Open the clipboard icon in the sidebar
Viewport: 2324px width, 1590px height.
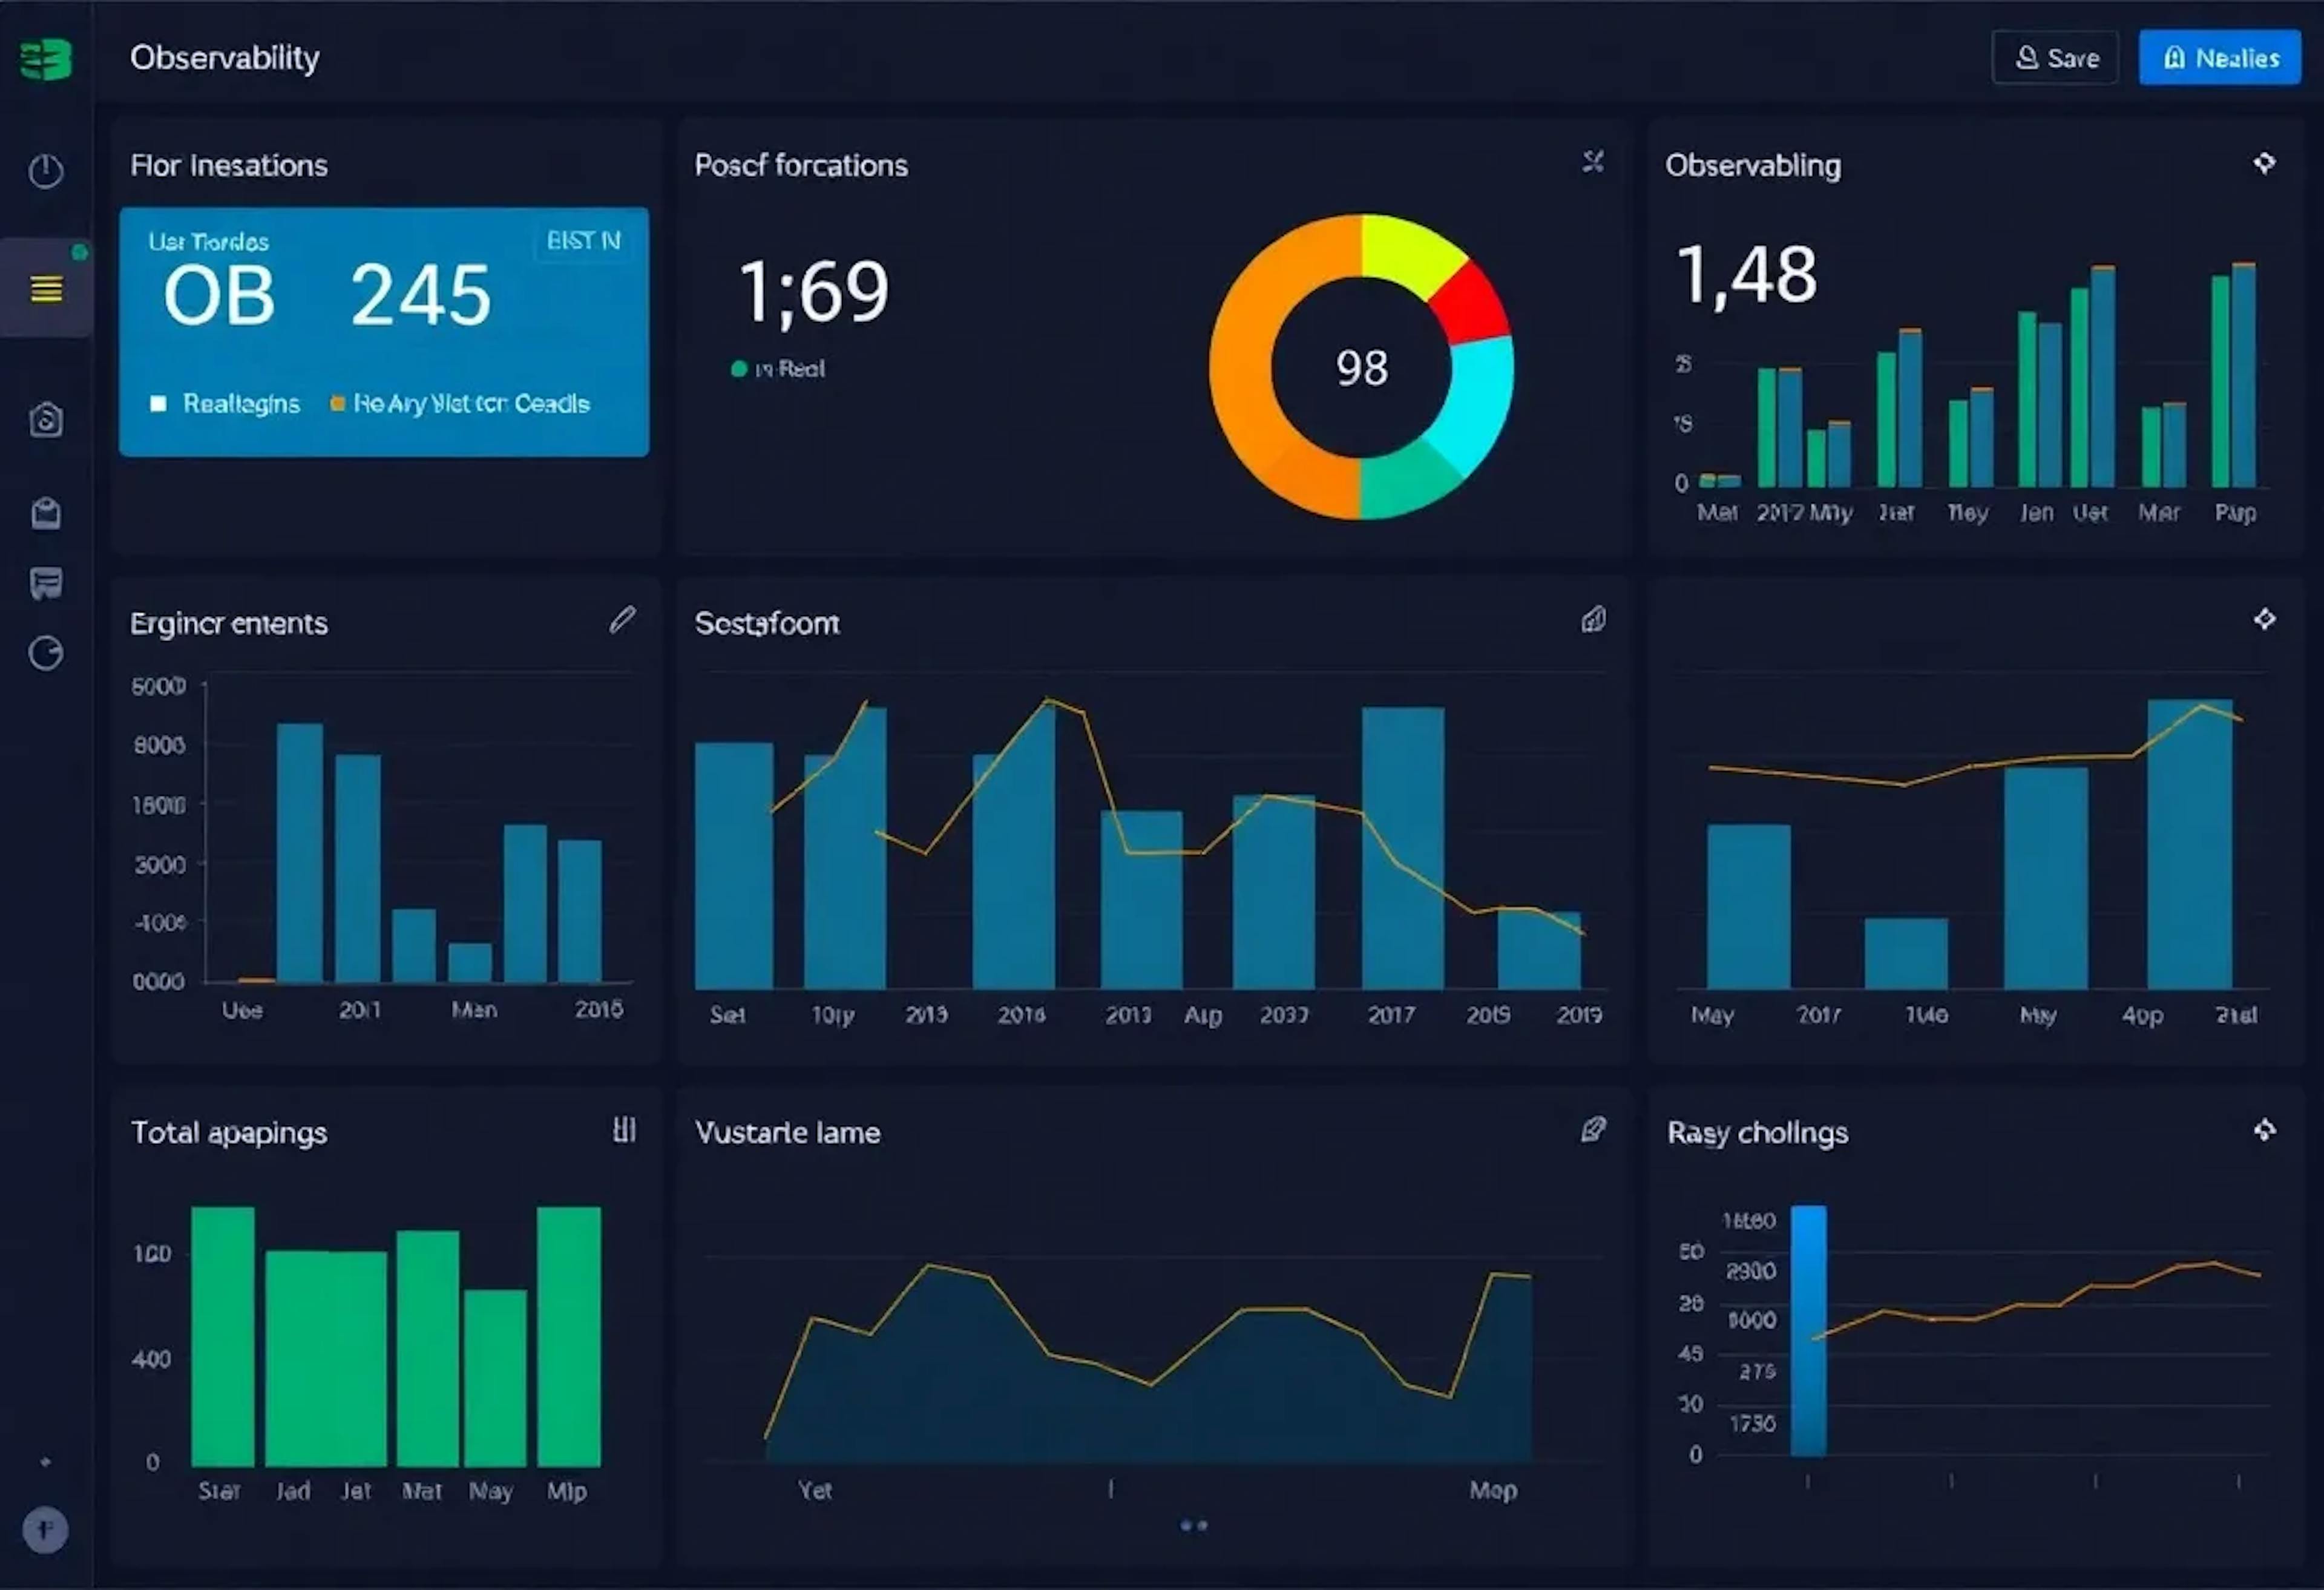tap(46, 513)
